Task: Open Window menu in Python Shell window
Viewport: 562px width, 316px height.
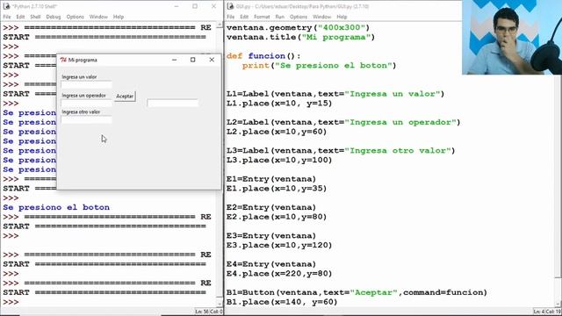Action: click(98, 17)
